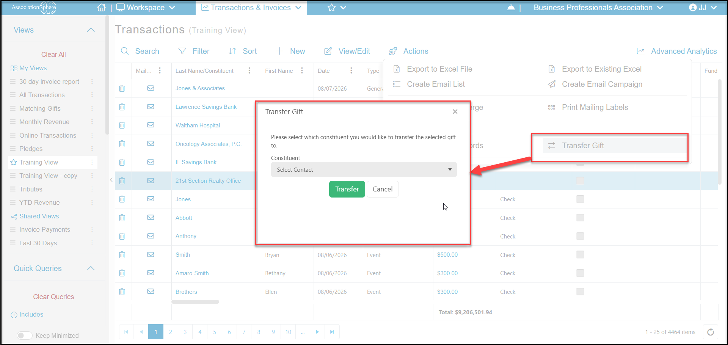Click the Sort arrows icon
Viewport: 728px width, 345px height.
[232, 51]
